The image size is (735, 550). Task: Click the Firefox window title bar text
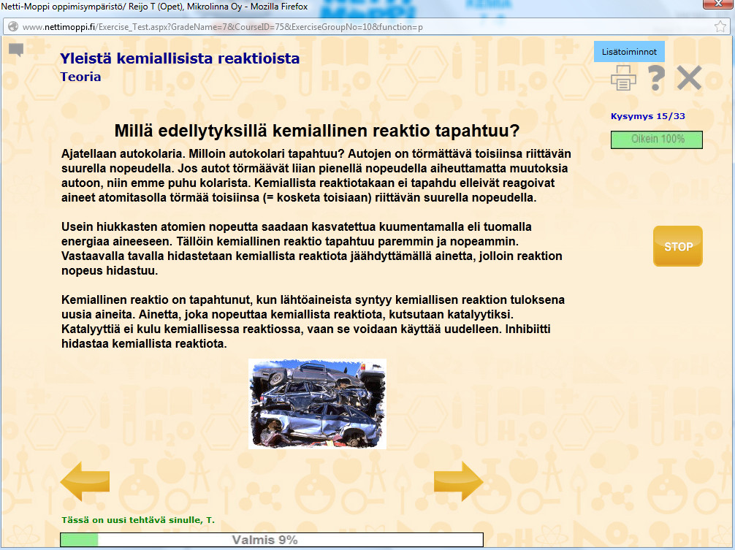click(154, 7)
